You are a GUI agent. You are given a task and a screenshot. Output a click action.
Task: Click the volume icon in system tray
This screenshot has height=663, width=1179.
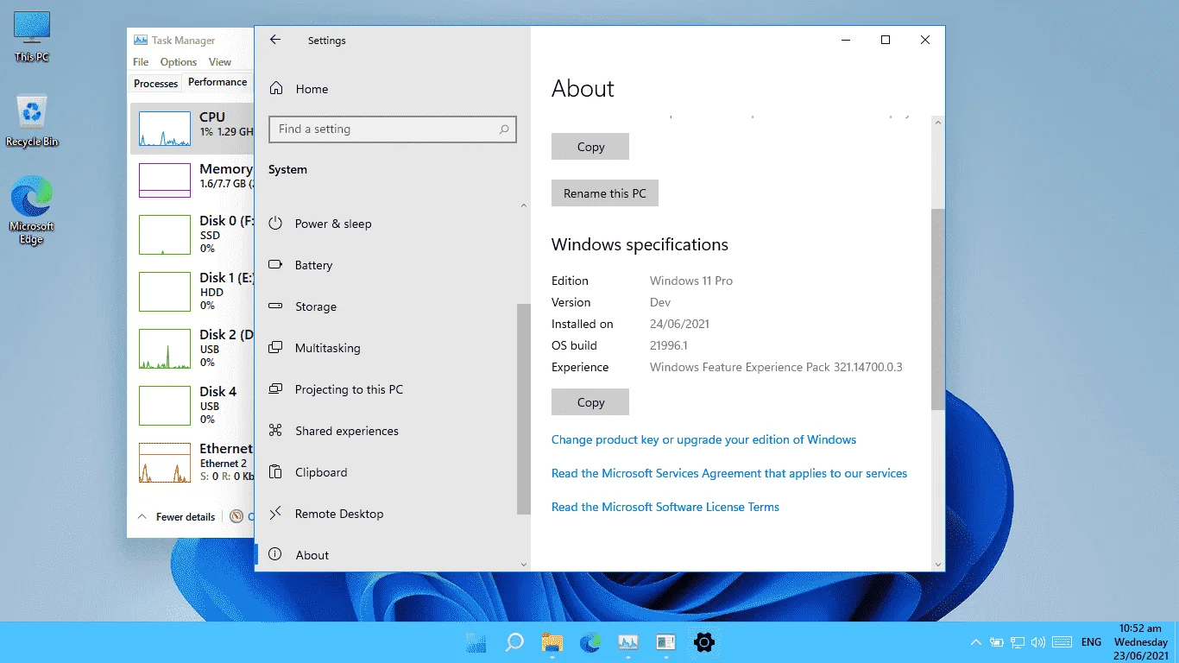pyautogui.click(x=1038, y=642)
